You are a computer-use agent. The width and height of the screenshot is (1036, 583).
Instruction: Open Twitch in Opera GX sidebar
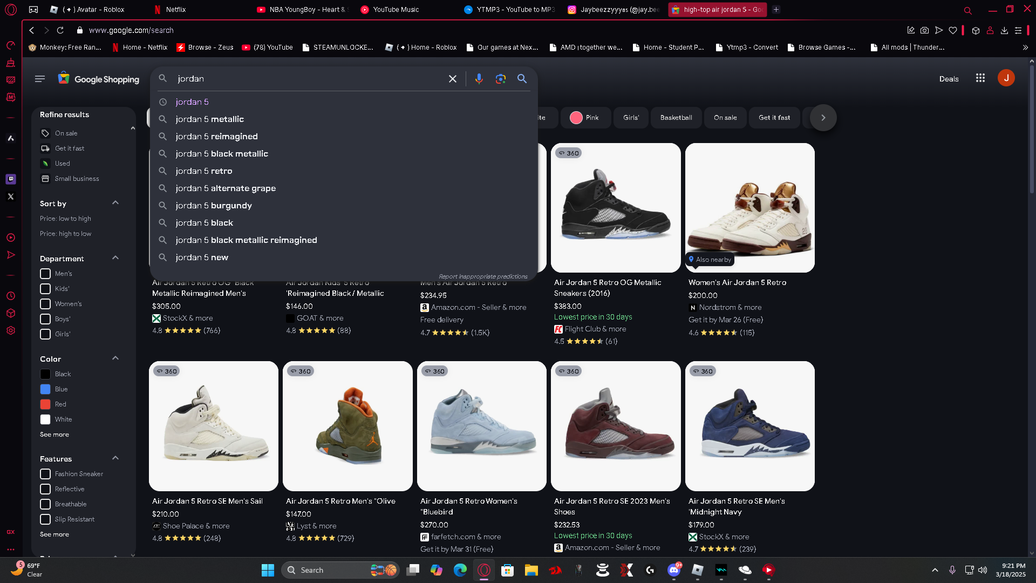click(x=11, y=179)
